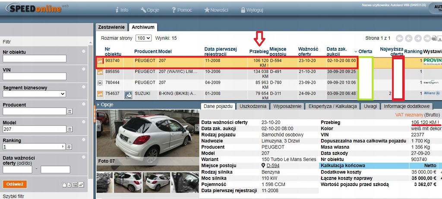Click the Producent lookup icon in filter
The height and width of the screenshot is (199, 442).
coord(69,111)
